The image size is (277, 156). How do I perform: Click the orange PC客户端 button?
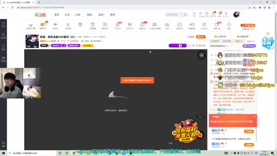pyautogui.click(x=248, y=25)
